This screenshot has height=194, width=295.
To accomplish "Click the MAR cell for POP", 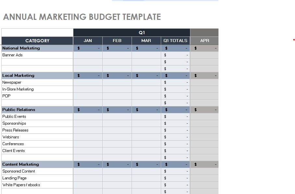I will pyautogui.click(x=146, y=96).
